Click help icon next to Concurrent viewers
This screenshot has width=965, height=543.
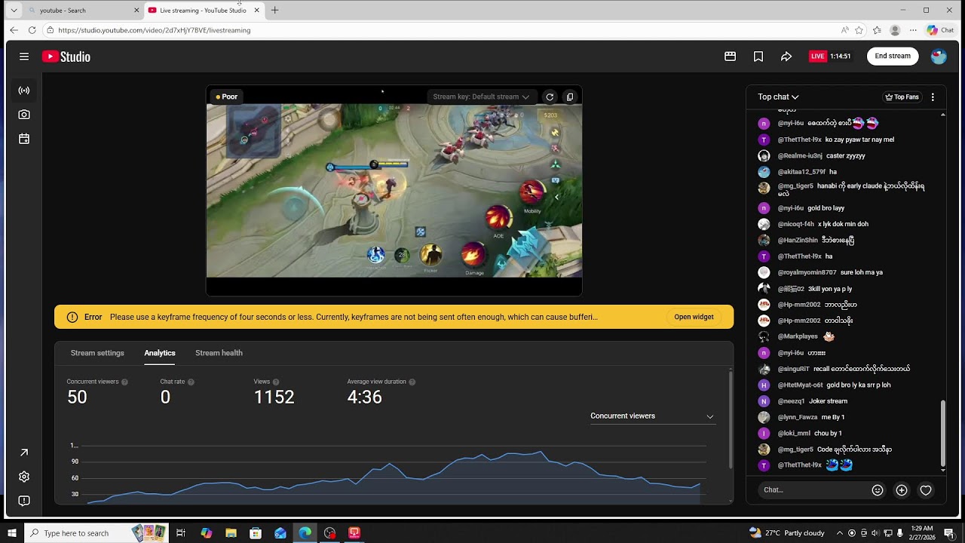click(124, 382)
